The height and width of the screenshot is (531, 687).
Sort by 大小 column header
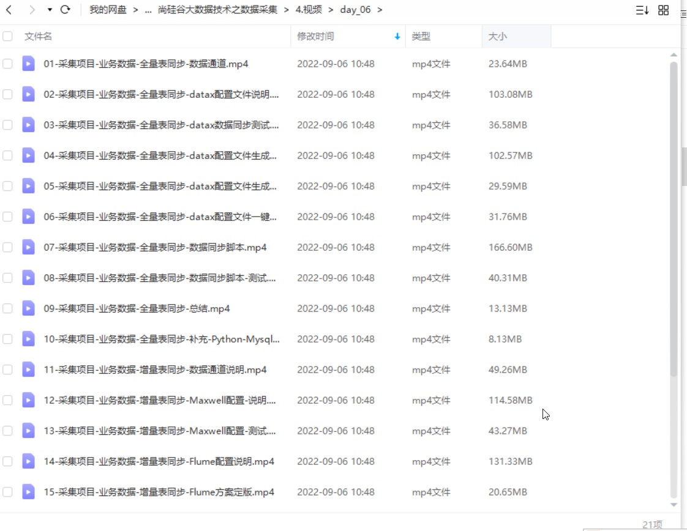(x=497, y=36)
